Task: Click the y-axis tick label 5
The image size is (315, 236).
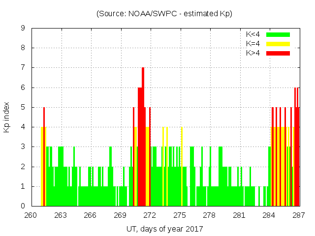Action: point(23,108)
